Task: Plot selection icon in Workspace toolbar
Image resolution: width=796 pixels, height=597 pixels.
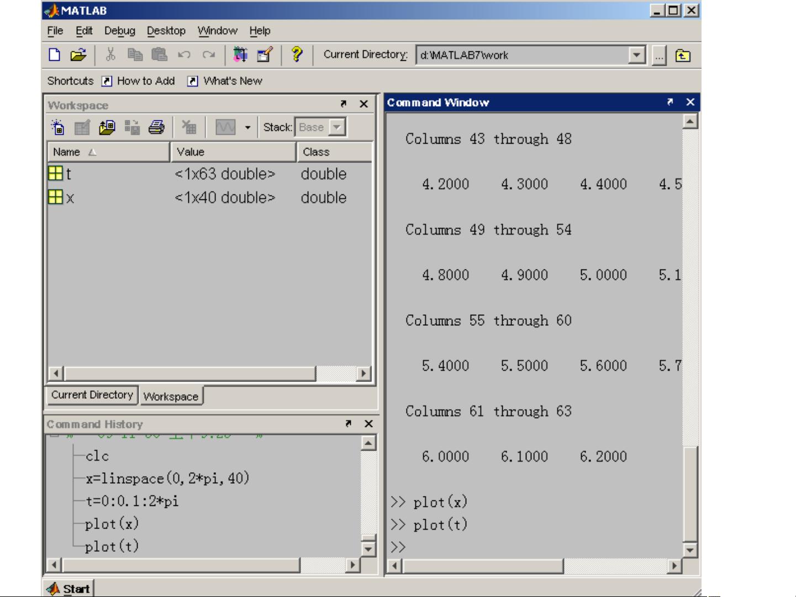Action: click(x=225, y=127)
